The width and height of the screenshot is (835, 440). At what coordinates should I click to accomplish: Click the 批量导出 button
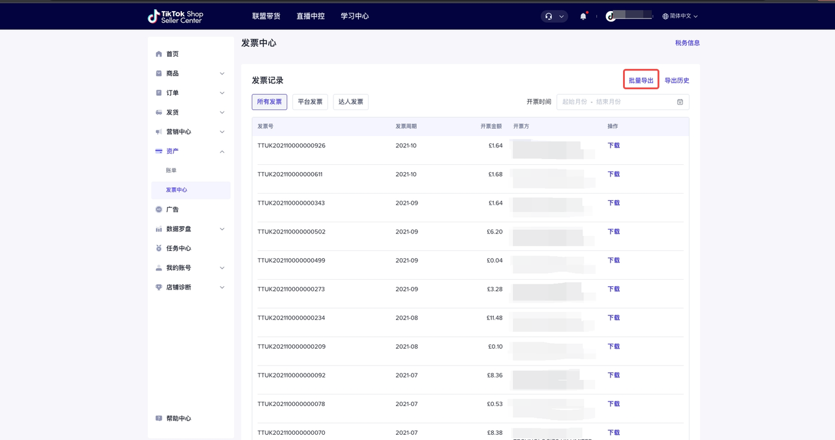pyautogui.click(x=641, y=81)
